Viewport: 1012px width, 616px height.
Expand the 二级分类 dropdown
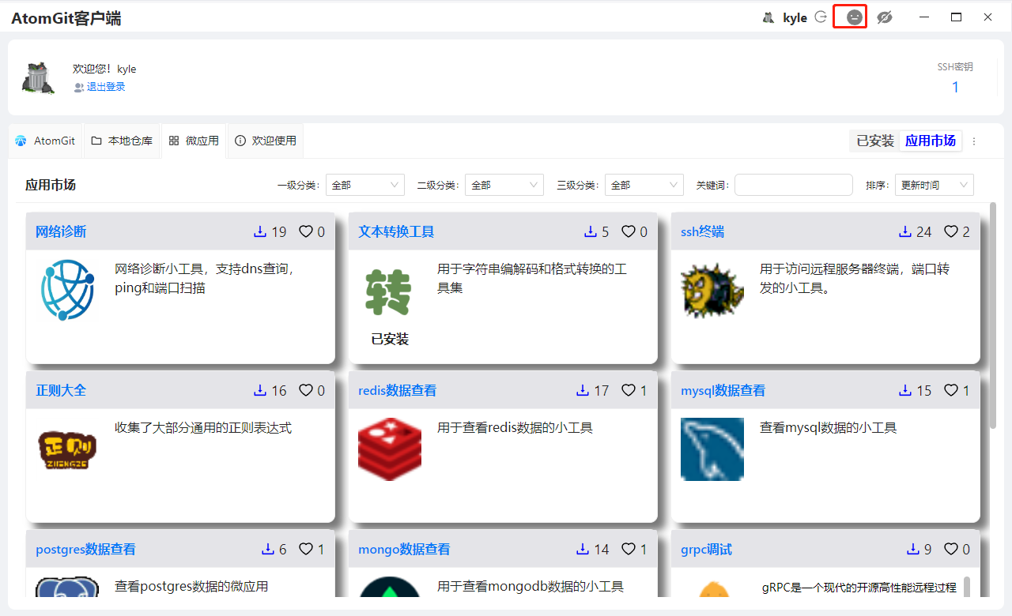click(504, 185)
